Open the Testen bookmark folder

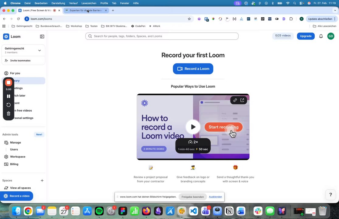click(x=92, y=26)
